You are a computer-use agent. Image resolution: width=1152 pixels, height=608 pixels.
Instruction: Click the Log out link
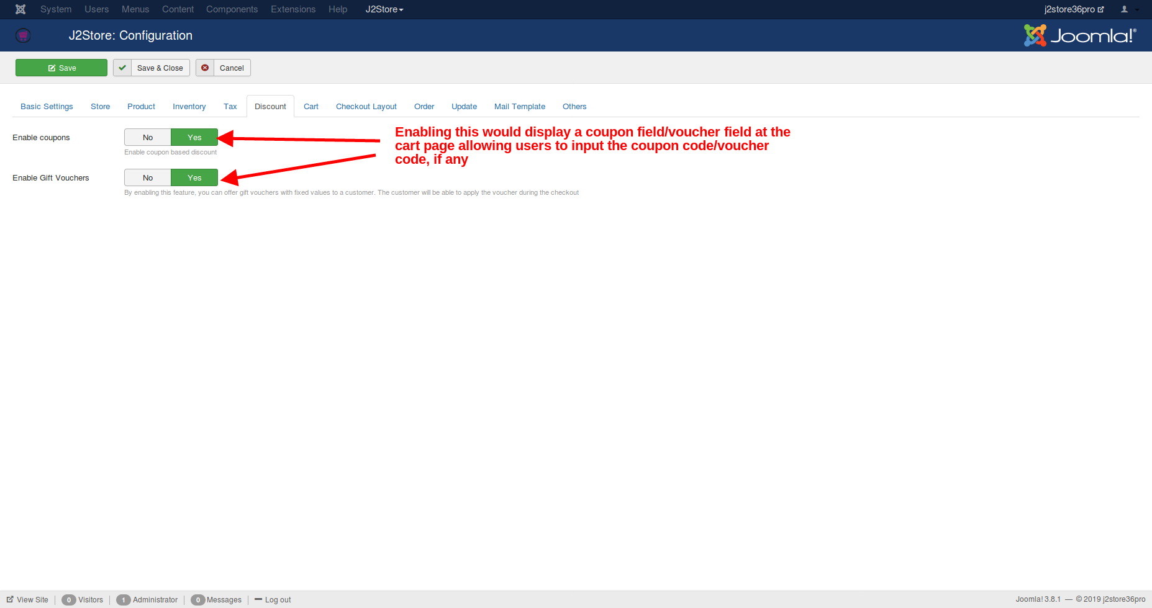(x=273, y=600)
